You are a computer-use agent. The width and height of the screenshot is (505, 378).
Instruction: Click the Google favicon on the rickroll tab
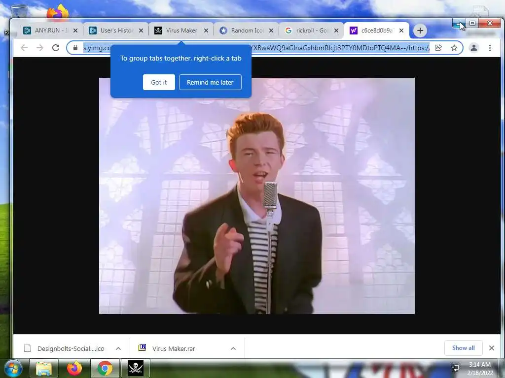(288, 31)
